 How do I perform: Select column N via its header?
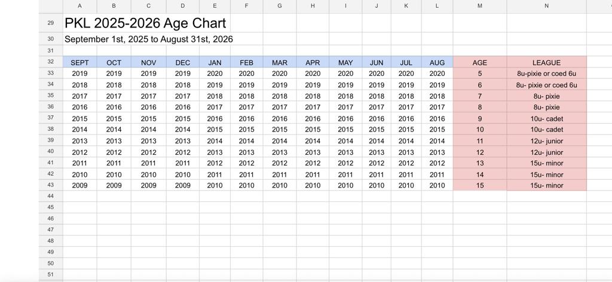pos(546,5)
